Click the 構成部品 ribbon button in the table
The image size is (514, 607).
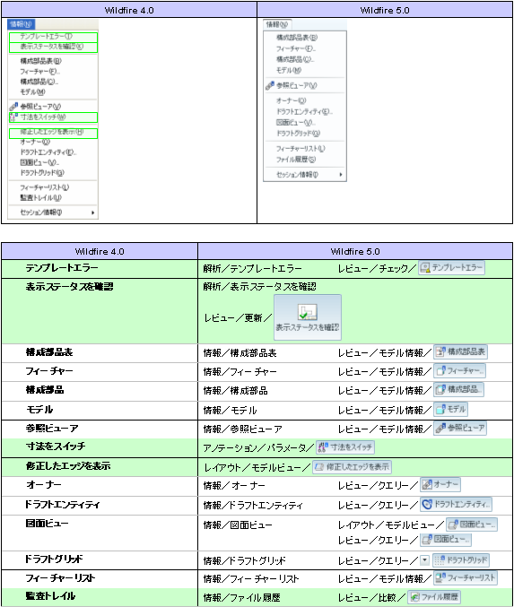pos(458,389)
